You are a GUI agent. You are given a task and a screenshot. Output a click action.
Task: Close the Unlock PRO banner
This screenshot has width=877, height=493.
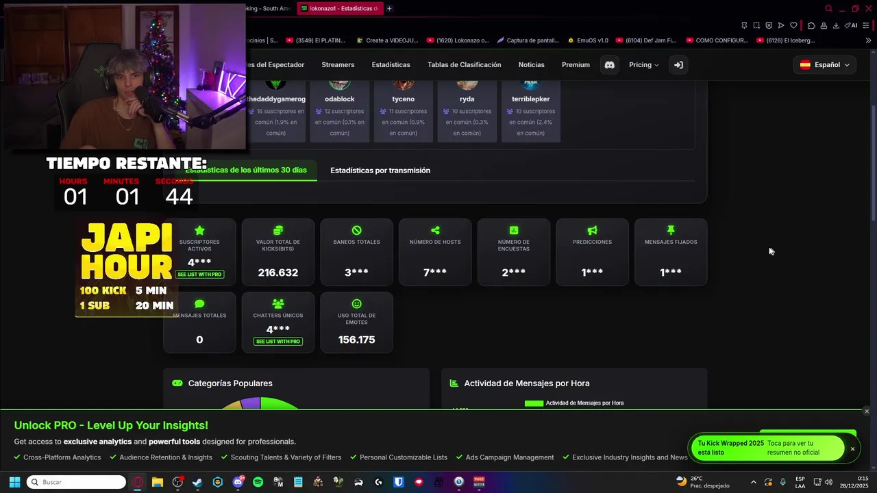pyautogui.click(x=867, y=412)
